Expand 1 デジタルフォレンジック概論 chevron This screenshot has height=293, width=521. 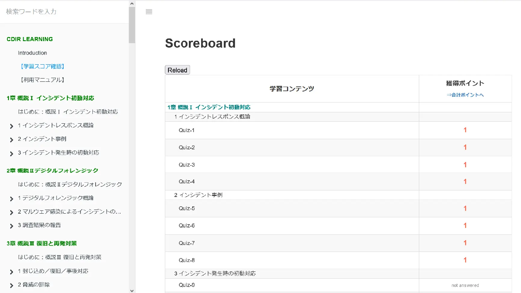click(x=11, y=199)
